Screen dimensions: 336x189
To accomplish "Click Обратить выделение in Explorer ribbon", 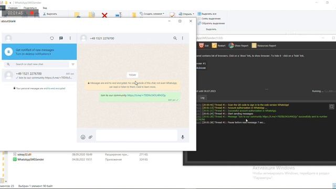I will pyautogui.click(x=211, y=23).
